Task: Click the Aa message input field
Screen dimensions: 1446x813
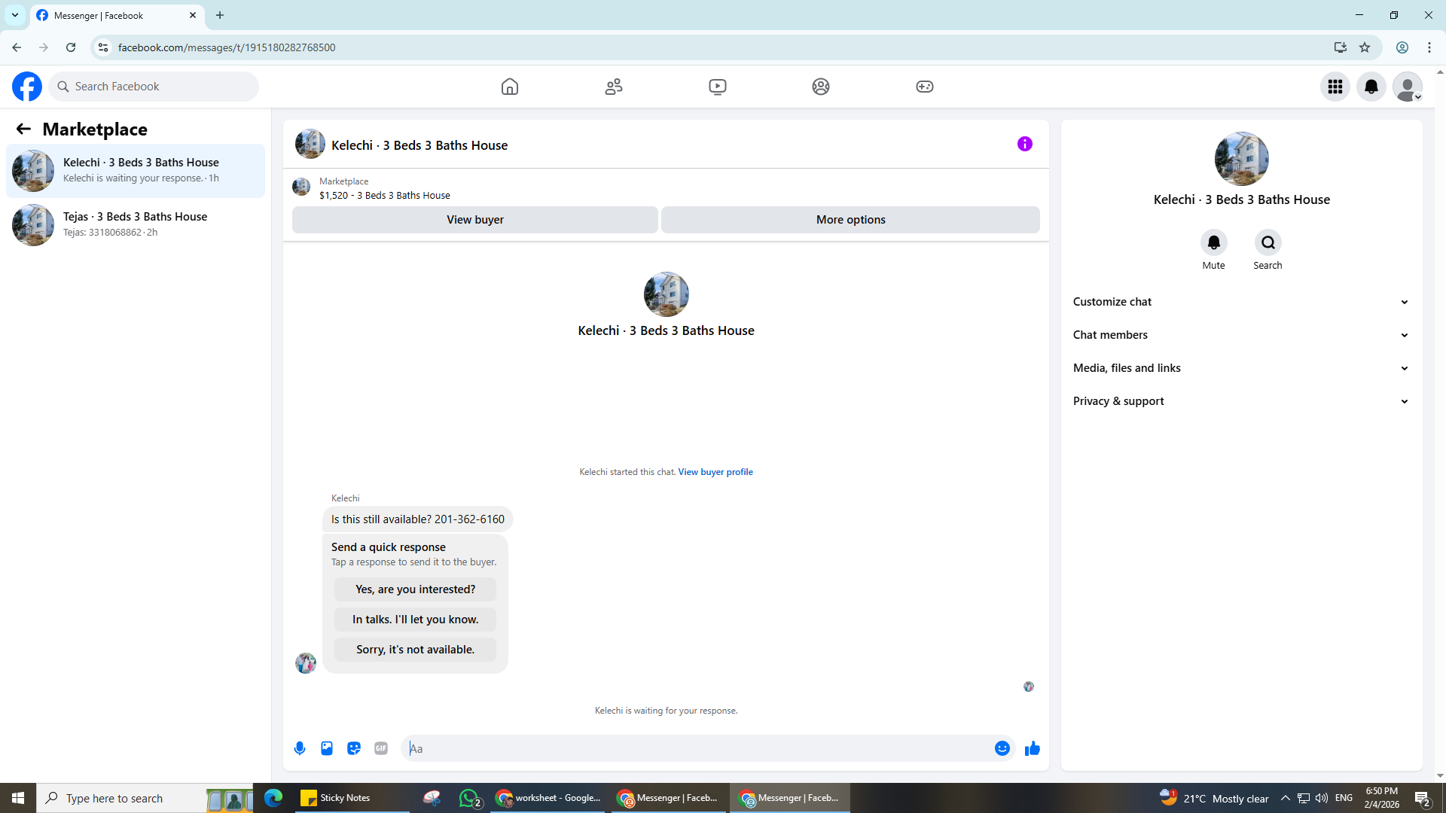Action: pos(697,748)
